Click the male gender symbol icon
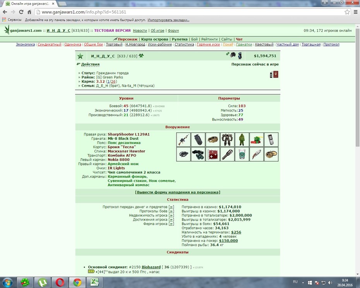The height and width of the screenshot is (288, 360). coord(227,54)
